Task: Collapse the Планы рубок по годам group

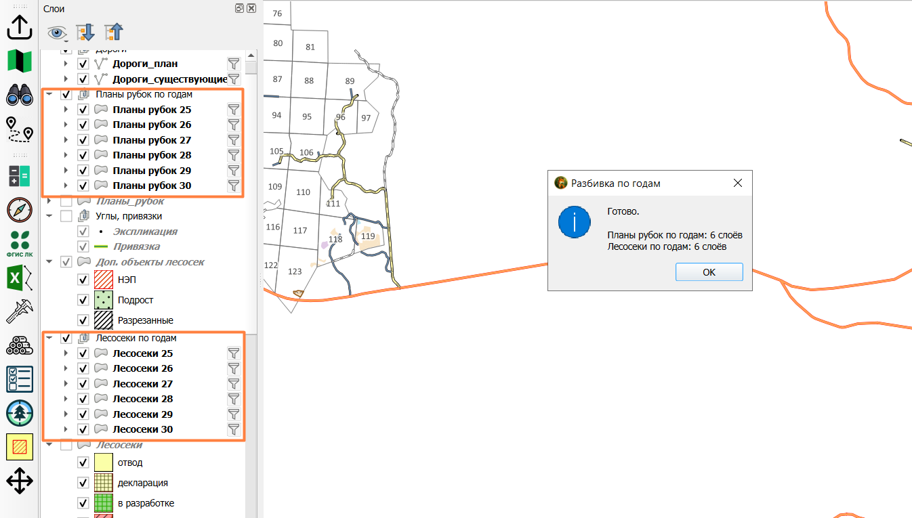Action: tap(49, 95)
